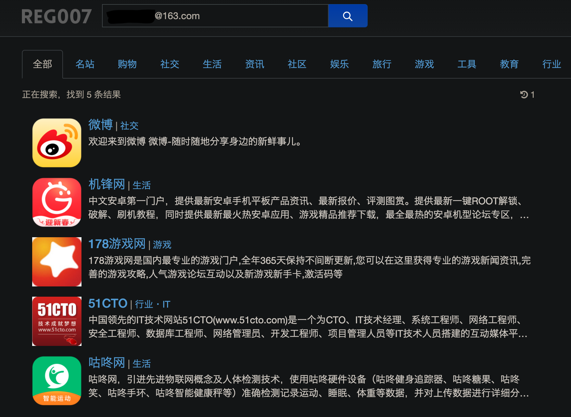The height and width of the screenshot is (417, 571).
Task: Switch to the 购物 tab
Action: [x=127, y=64]
